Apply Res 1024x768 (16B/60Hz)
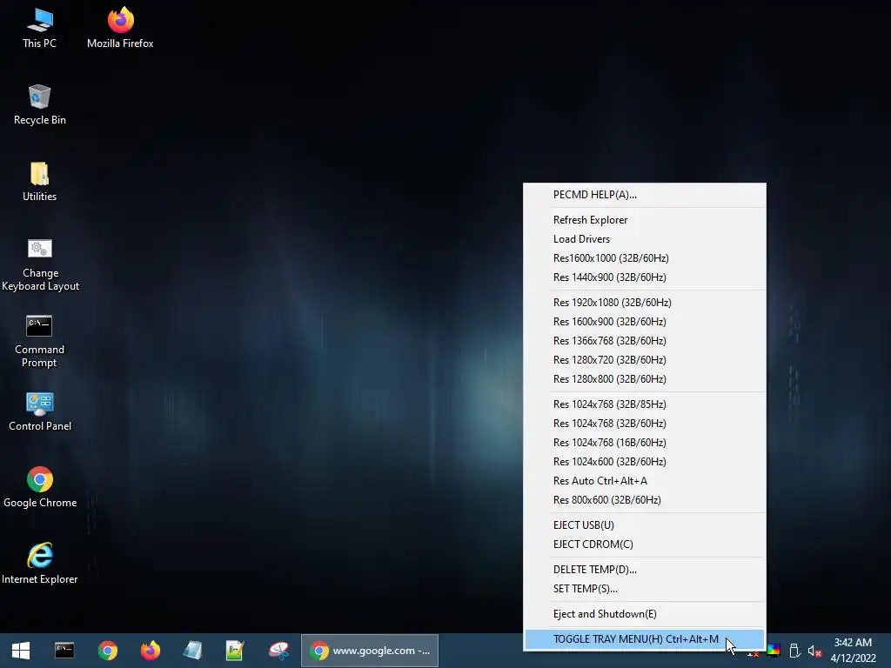The width and height of the screenshot is (891, 668). 645,443
